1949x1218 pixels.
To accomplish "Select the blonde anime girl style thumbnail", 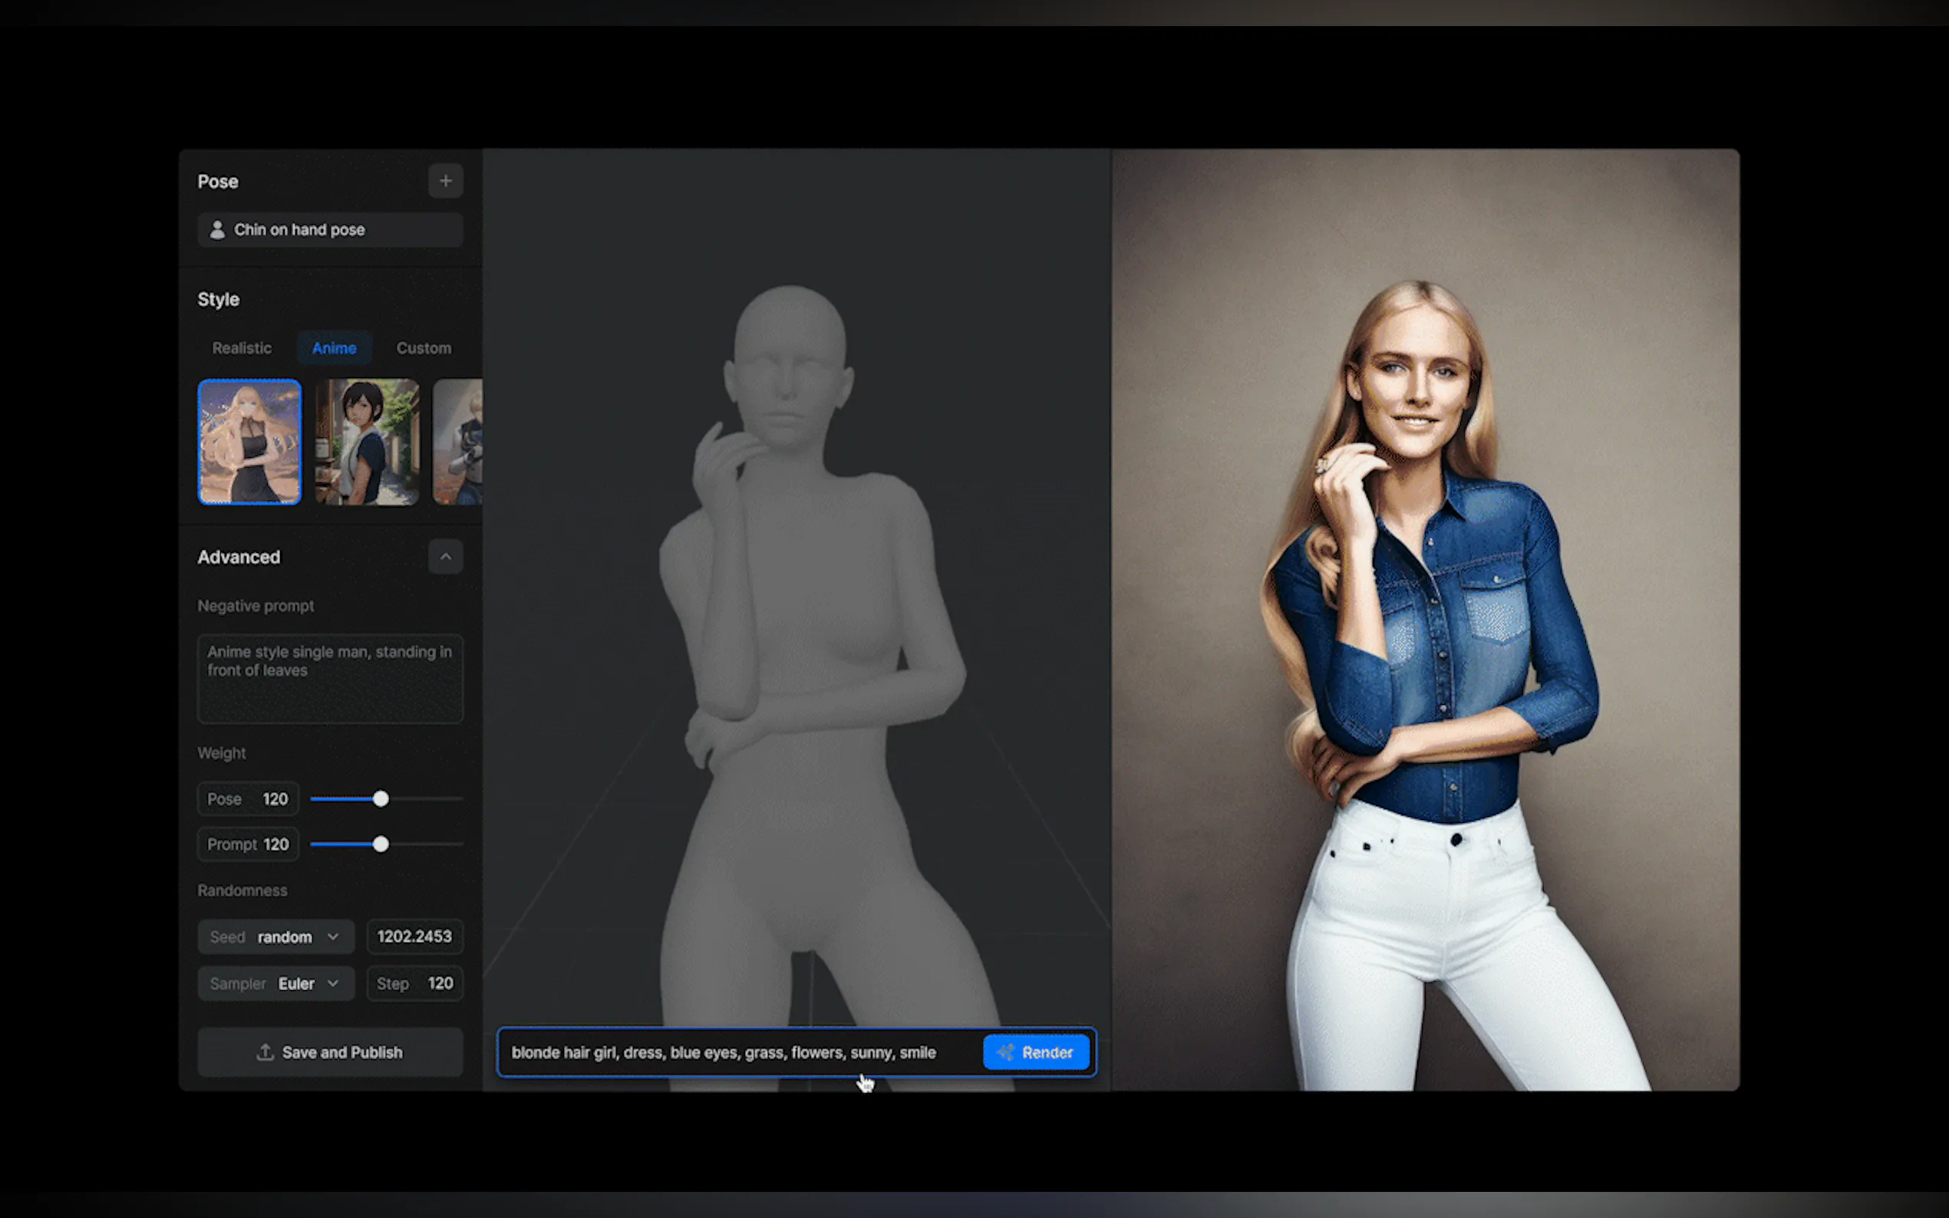I will click(x=250, y=443).
